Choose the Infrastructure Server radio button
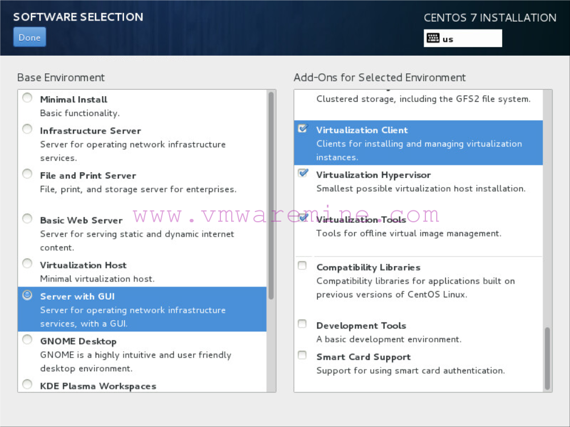Screen dimensions: 570x427 point(27,129)
